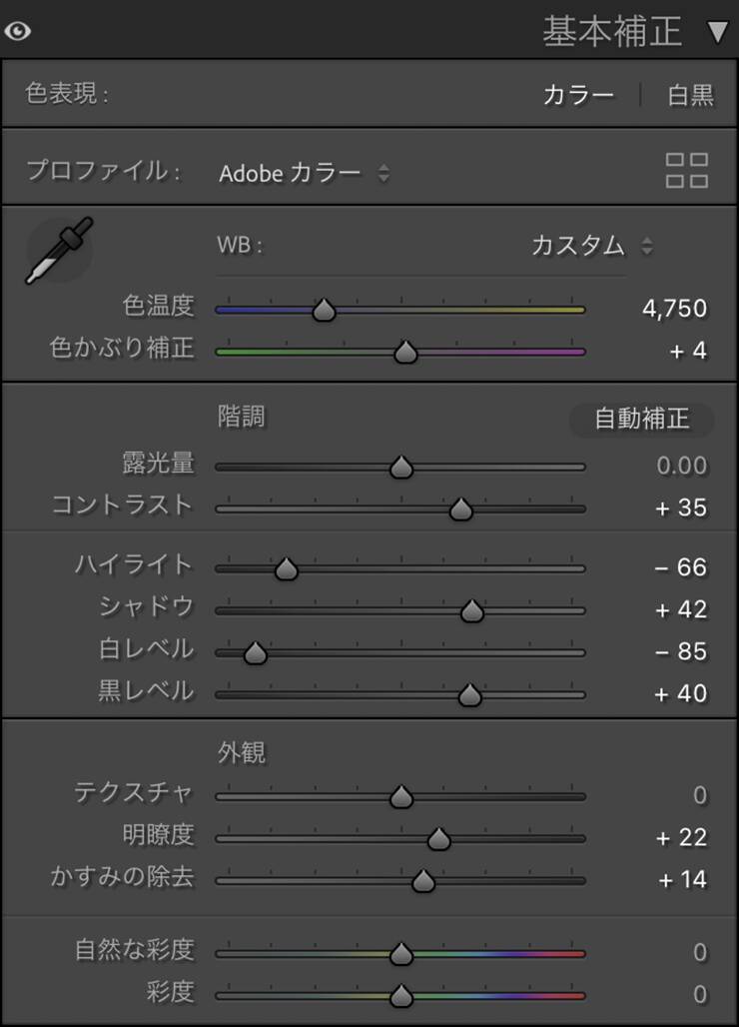This screenshot has width=739, height=1027.
Task: Click the 自然な彩度 slider handle
Action: tap(401, 954)
